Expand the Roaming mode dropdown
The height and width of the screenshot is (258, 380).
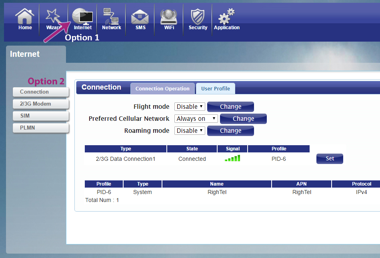(x=190, y=131)
